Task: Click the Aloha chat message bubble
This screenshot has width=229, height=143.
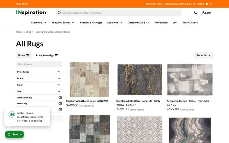Action: [27, 117]
